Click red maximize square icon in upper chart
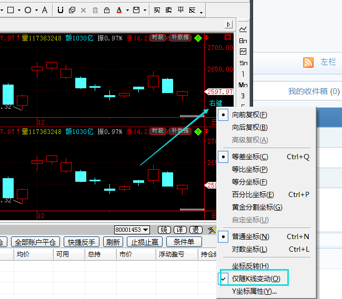The image size is (342, 299). pyautogui.click(x=228, y=37)
